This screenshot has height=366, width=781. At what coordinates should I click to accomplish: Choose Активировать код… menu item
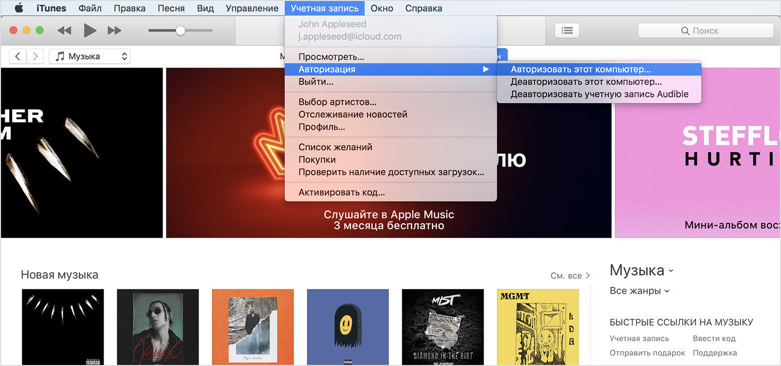(390, 192)
